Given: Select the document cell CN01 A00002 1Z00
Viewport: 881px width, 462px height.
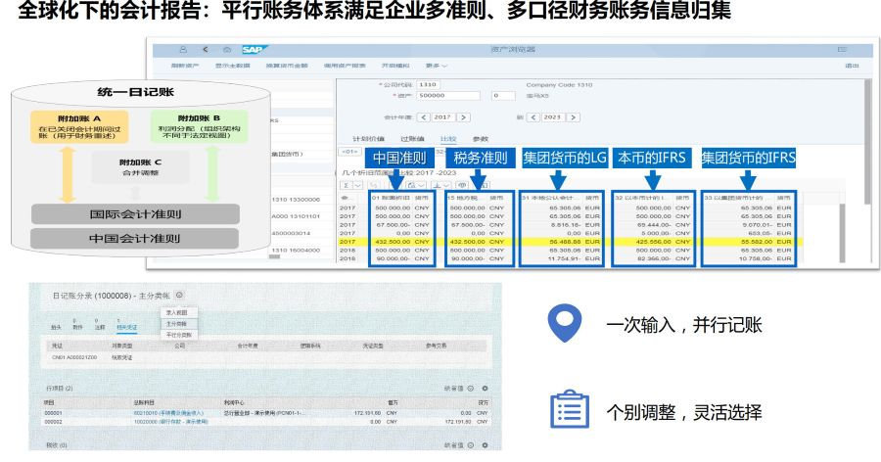Looking at the screenshot, I should [74, 357].
